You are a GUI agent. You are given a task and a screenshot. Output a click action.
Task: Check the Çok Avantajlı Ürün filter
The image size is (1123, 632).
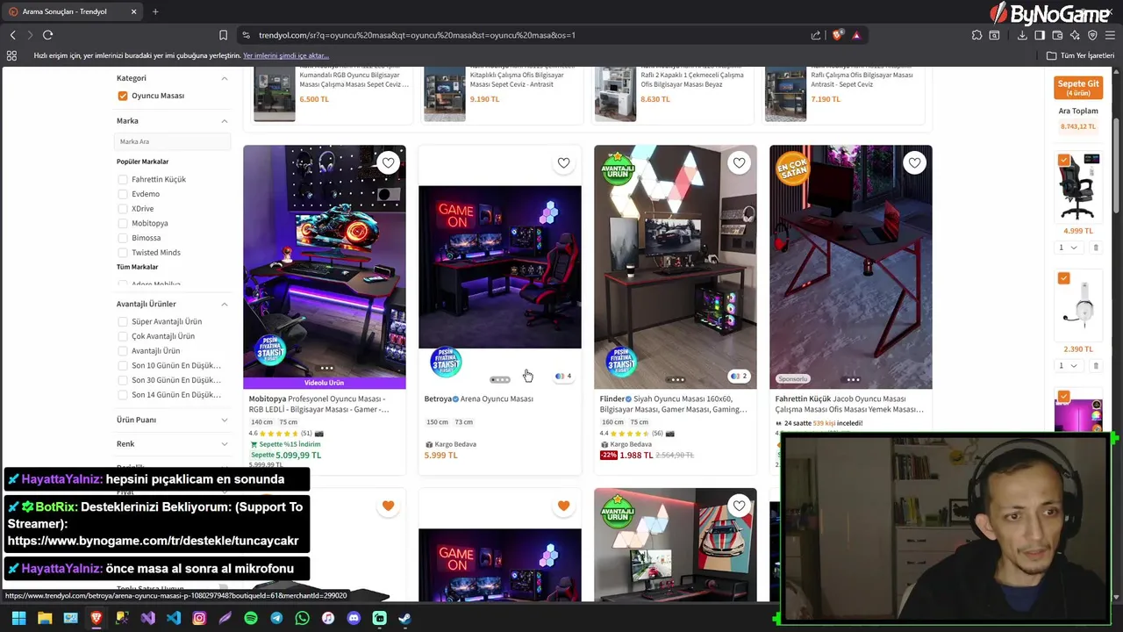pos(123,336)
